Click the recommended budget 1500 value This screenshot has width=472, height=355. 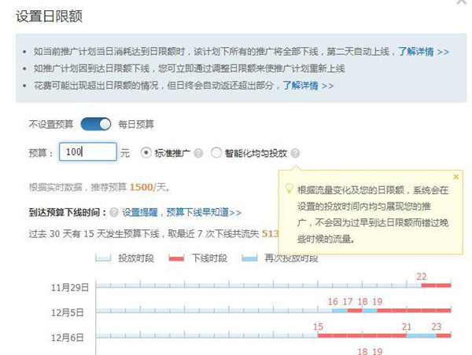[142, 188]
